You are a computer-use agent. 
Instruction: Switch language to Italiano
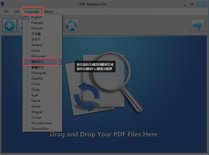(42, 45)
